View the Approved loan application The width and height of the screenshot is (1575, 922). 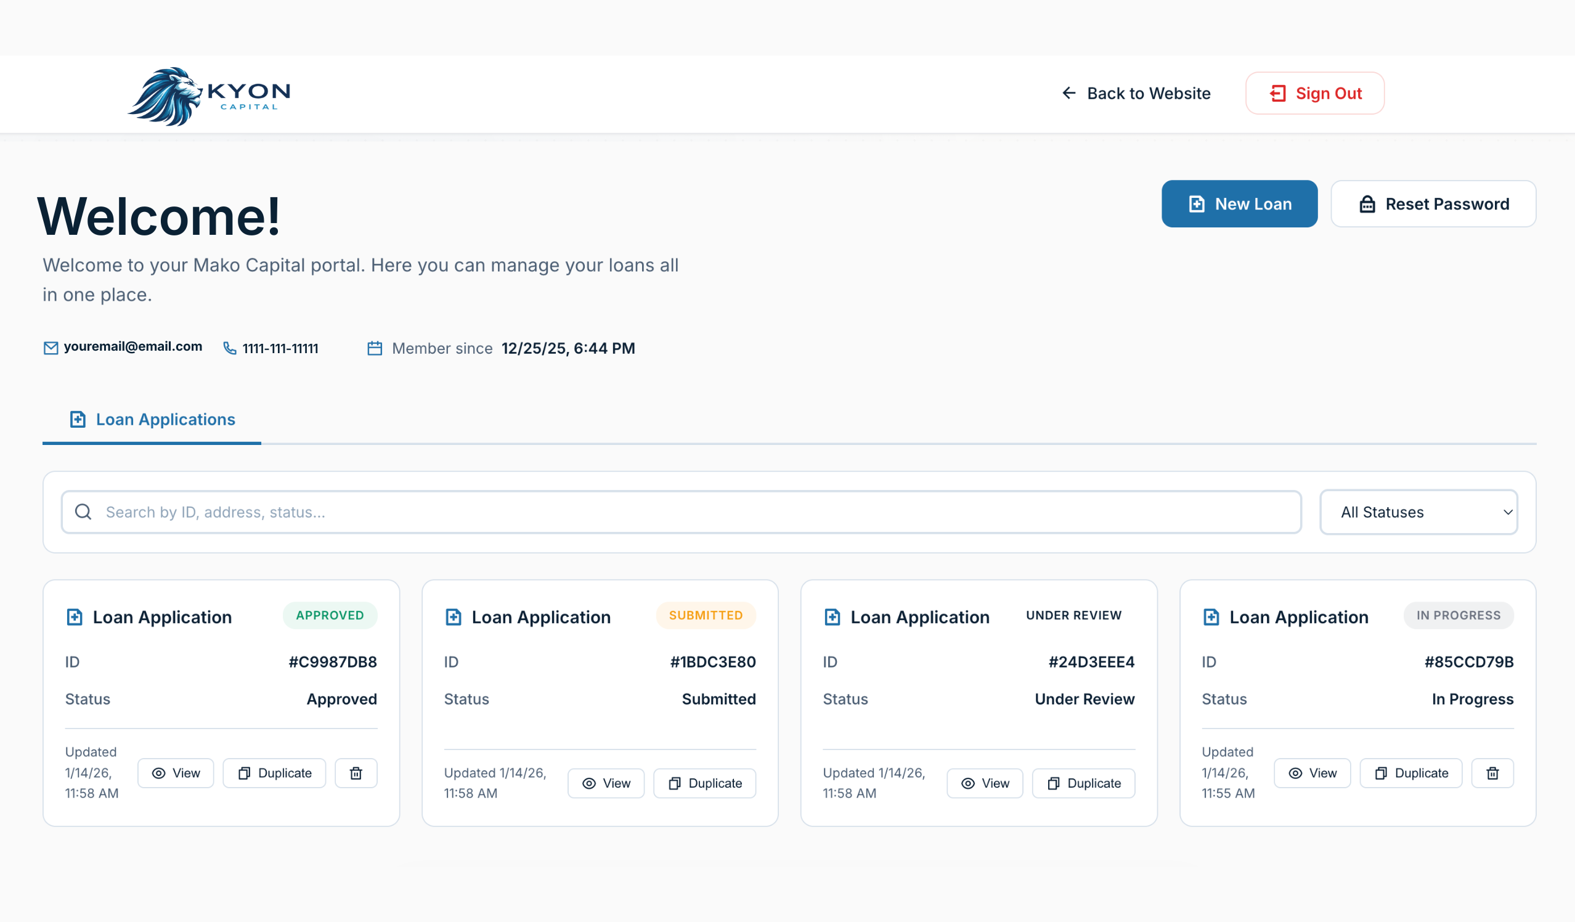(176, 773)
